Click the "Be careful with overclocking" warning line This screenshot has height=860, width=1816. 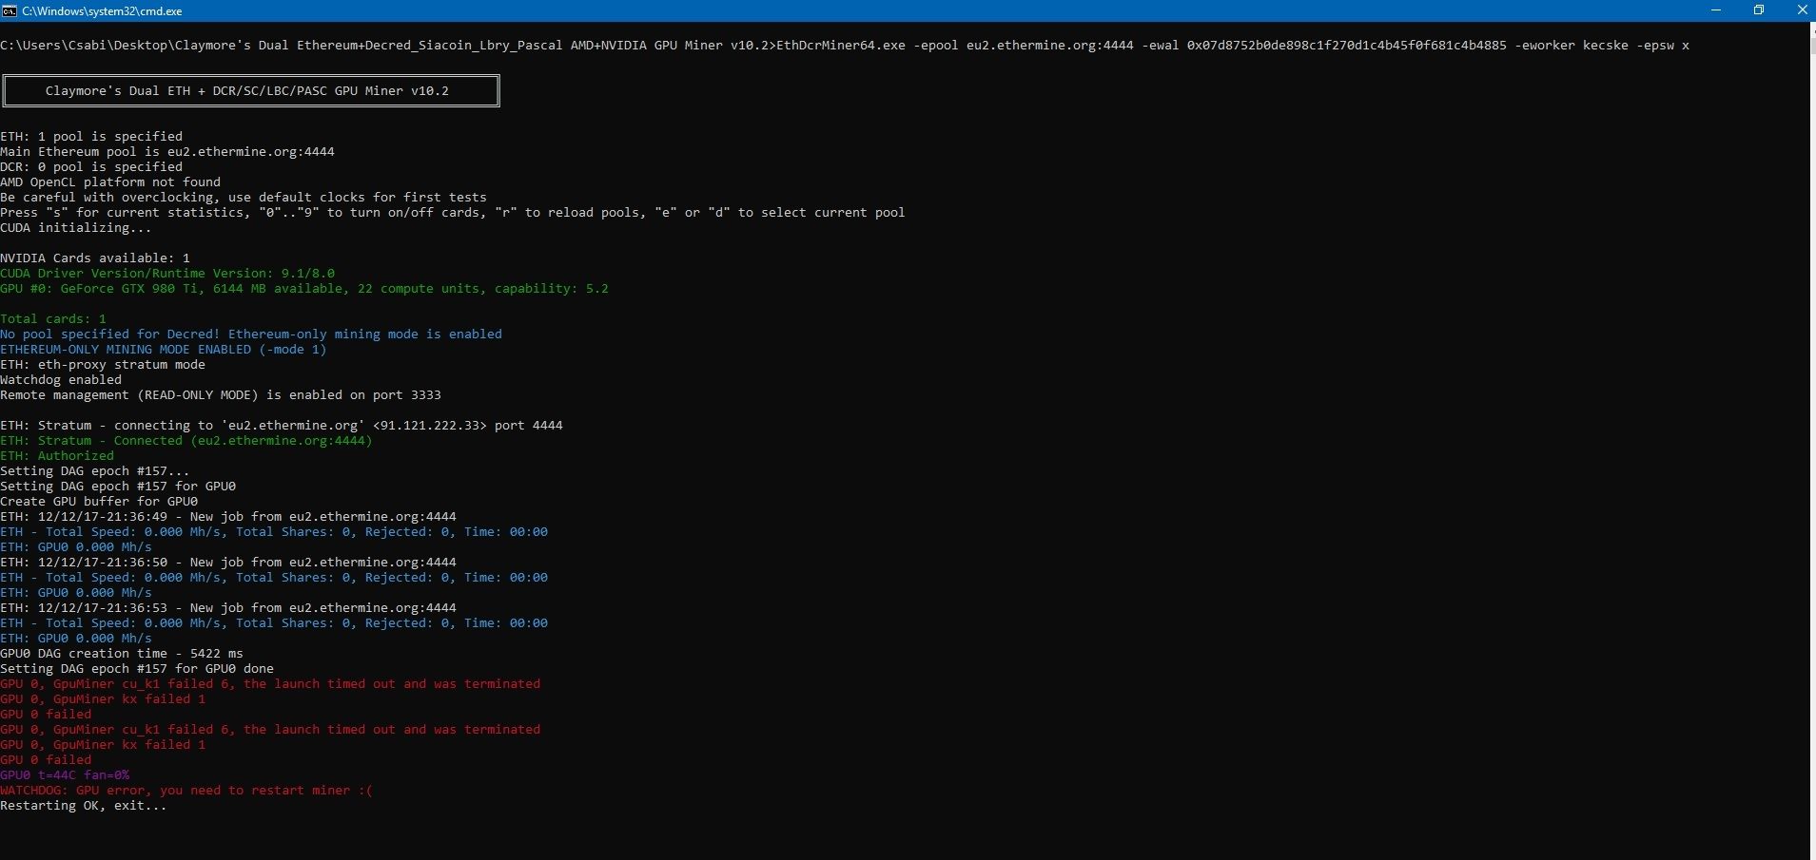pyautogui.click(x=244, y=198)
